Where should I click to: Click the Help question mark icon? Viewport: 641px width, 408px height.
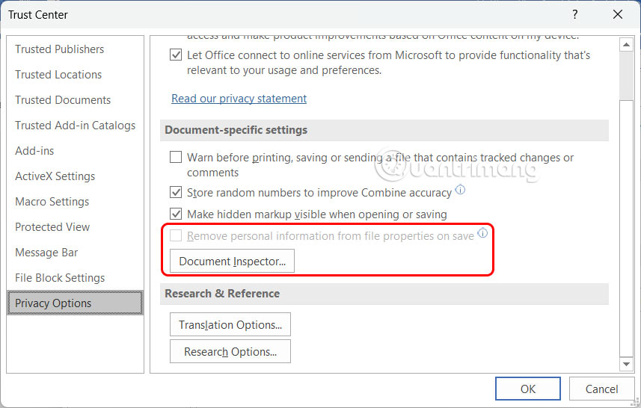[x=575, y=14]
